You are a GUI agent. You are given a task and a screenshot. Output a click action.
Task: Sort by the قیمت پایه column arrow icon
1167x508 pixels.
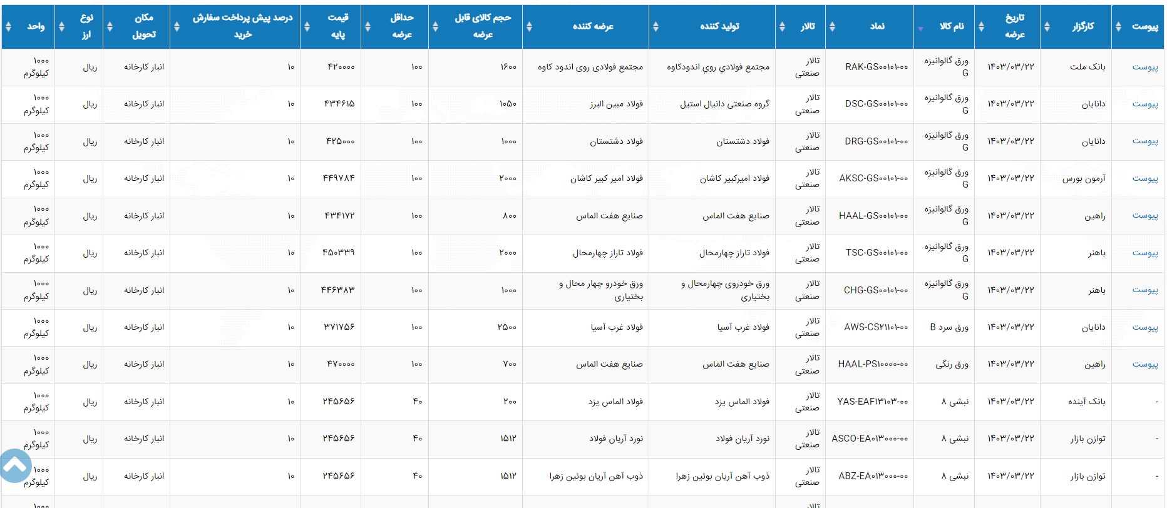pyautogui.click(x=307, y=26)
